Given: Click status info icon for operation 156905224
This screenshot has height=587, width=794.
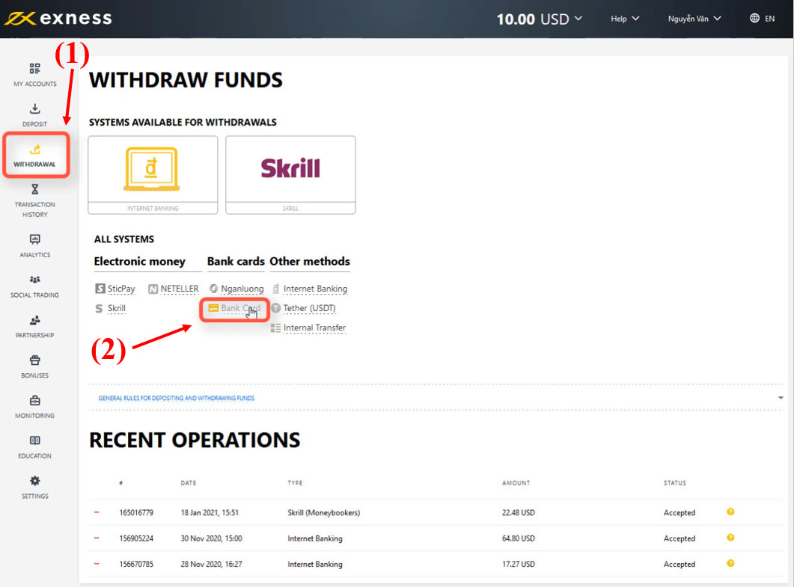Looking at the screenshot, I should 730,538.
